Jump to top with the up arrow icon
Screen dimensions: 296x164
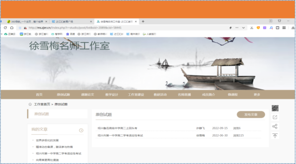275,136
